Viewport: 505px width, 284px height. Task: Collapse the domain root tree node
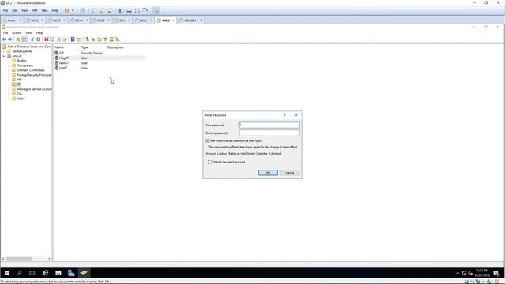(4, 56)
